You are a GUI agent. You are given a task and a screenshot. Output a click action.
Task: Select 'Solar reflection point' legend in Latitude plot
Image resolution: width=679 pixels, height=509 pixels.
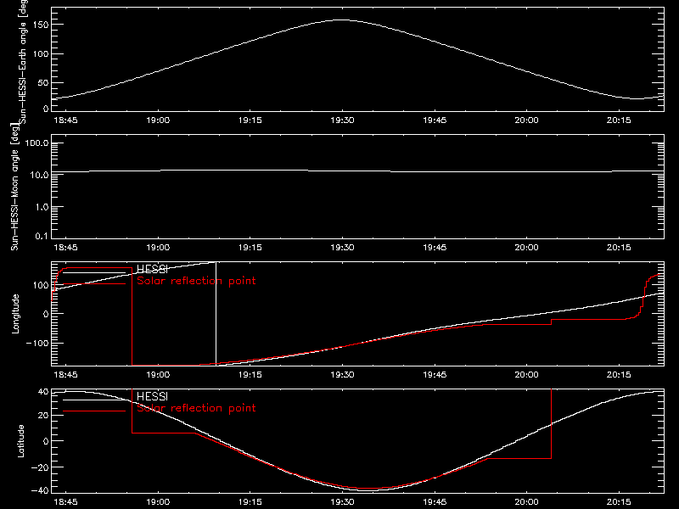click(196, 408)
